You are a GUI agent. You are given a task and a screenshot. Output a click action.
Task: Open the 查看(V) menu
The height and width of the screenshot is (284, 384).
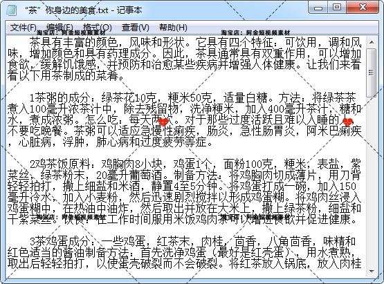[136, 28]
